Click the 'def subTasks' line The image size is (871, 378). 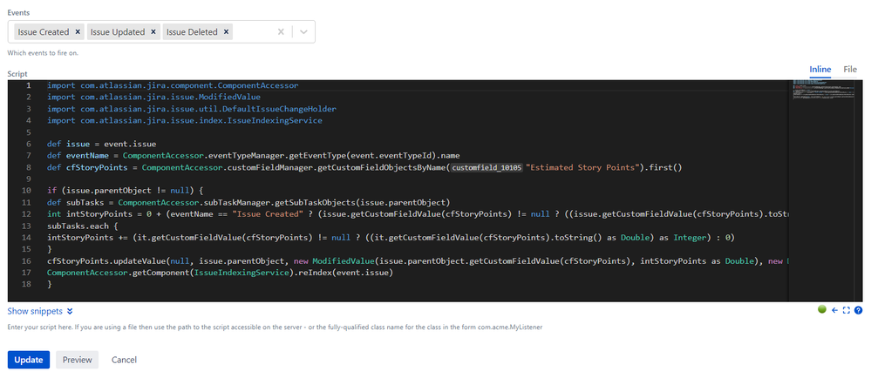(x=248, y=202)
